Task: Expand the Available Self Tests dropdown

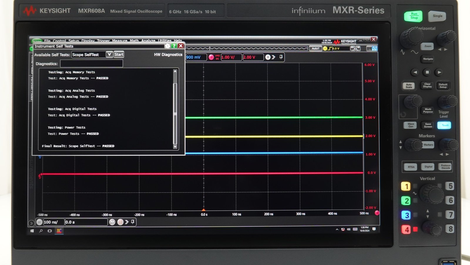Action: tap(109, 54)
